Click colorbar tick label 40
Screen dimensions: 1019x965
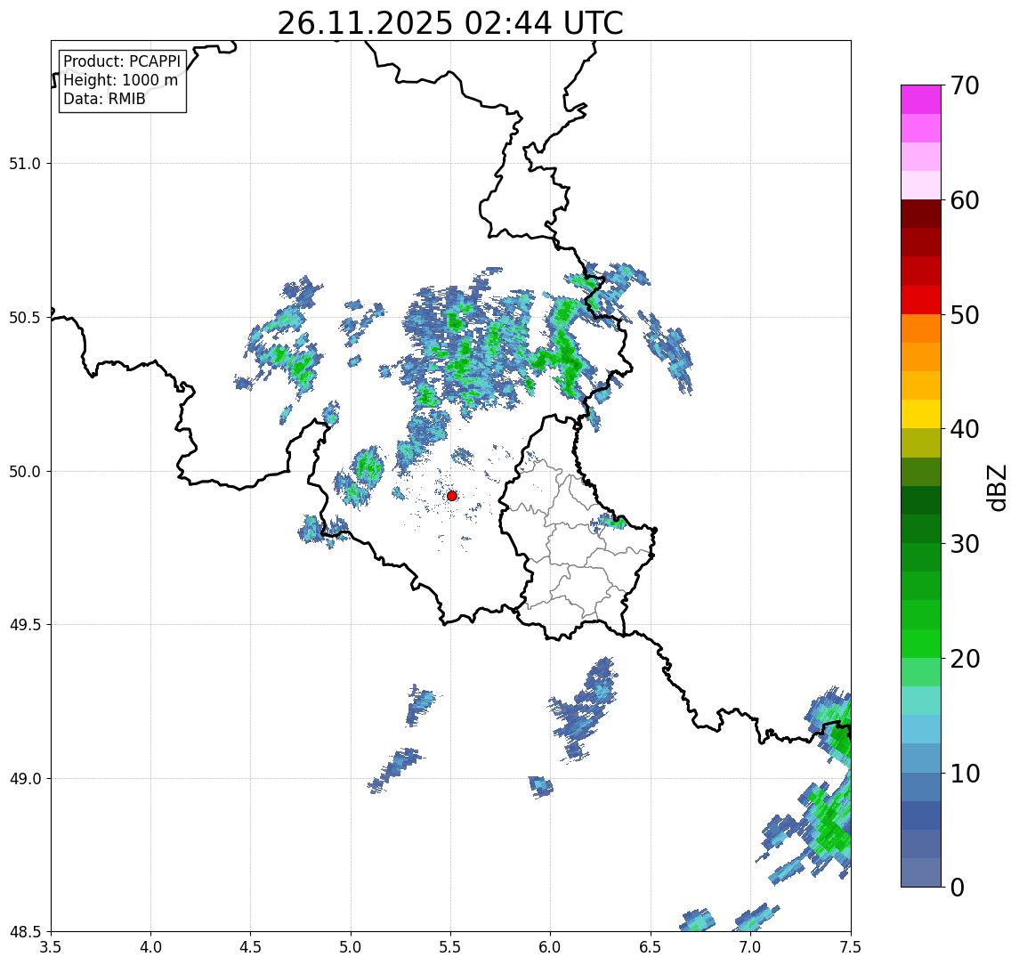pos(965,429)
